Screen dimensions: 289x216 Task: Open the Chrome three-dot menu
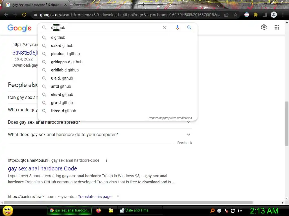(283, 15)
